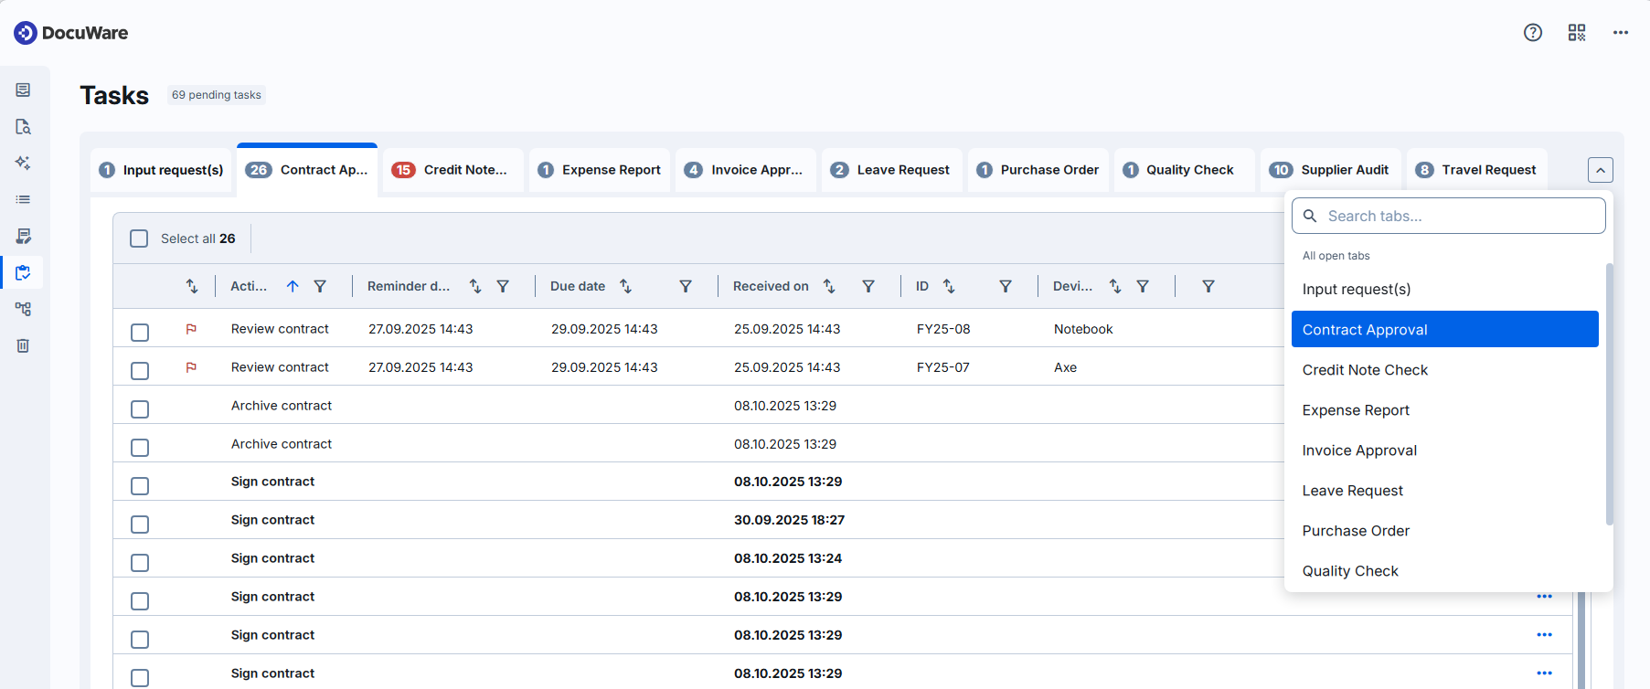1650x689 pixels.
Task: Open the trash bin in left sidebar
Action: point(23,345)
